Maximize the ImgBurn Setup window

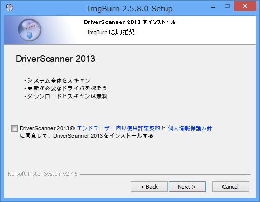(x=227, y=6)
